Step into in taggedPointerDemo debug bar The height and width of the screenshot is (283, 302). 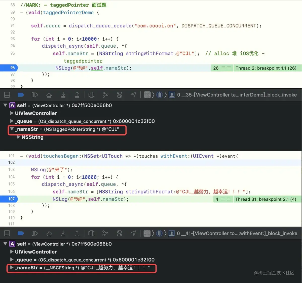63,95
